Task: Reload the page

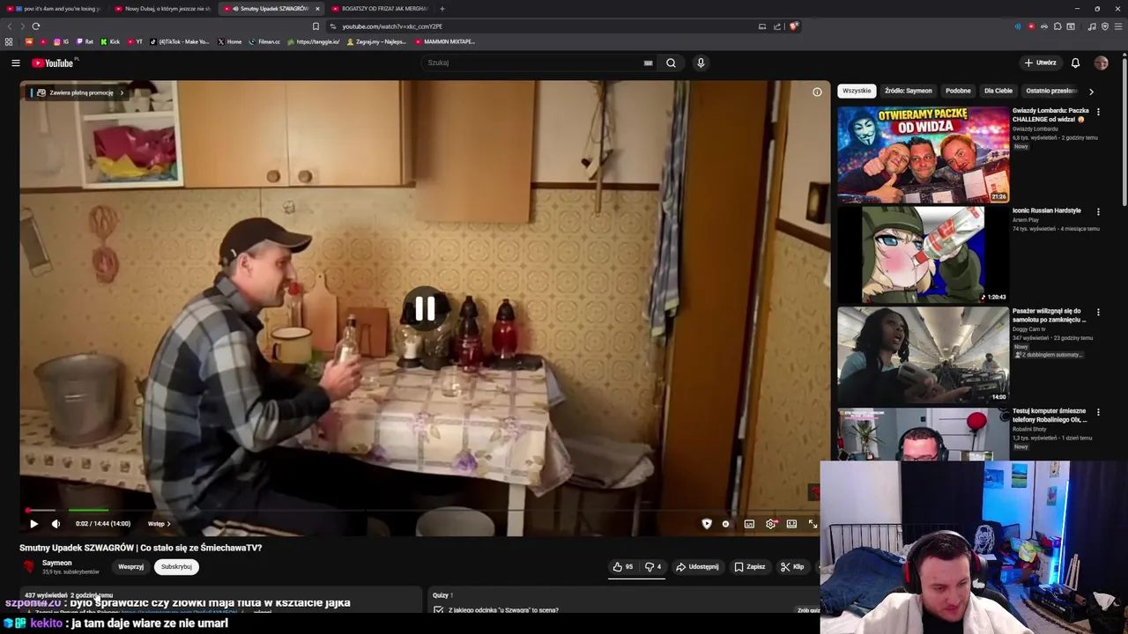Action: (x=36, y=26)
